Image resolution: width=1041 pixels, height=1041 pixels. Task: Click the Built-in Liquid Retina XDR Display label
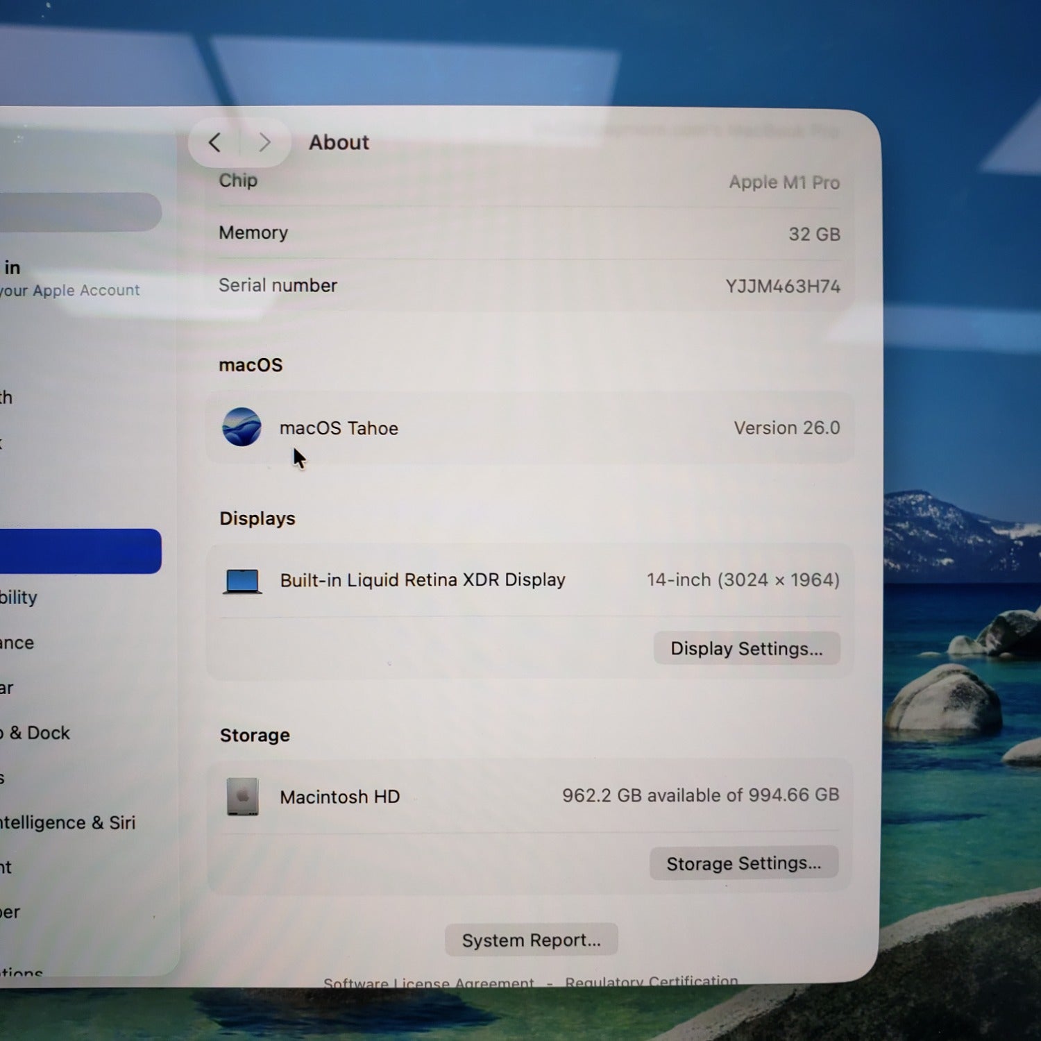click(422, 579)
